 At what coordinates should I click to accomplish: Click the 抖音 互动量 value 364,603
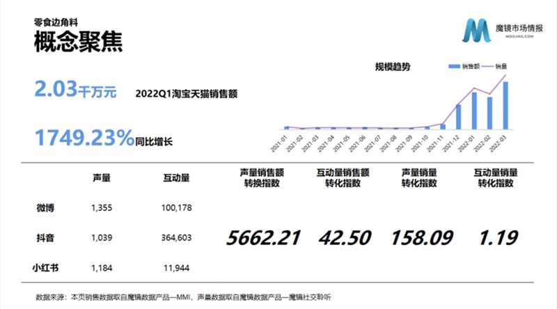(177, 237)
